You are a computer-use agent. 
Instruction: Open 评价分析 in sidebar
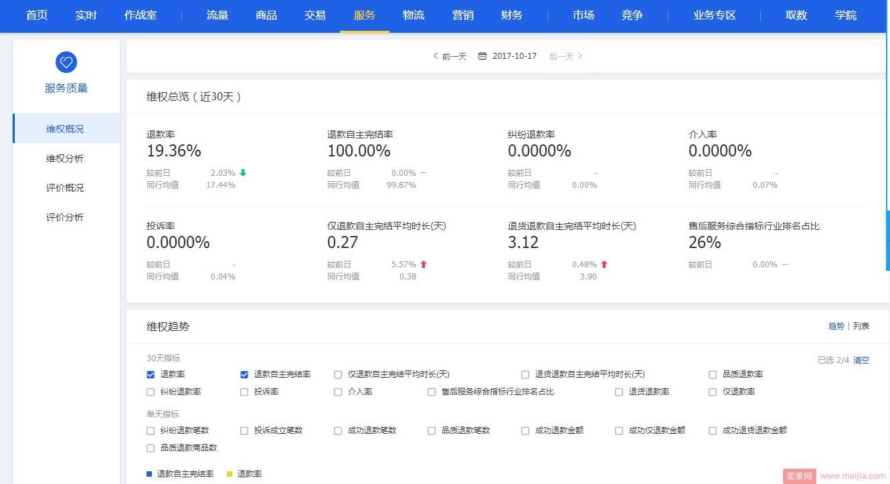click(66, 217)
